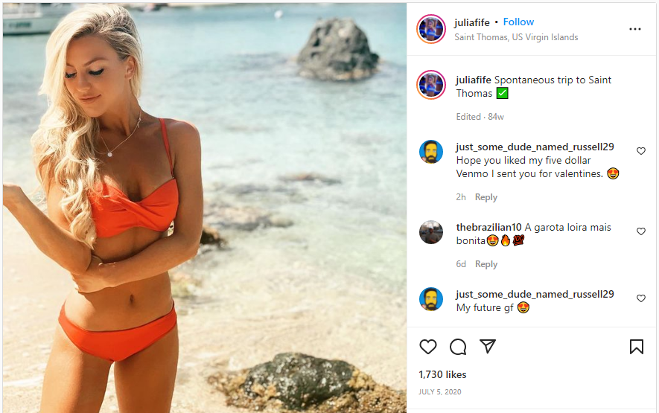Open juliafife's avatar beside the caption
Image resolution: width=659 pixels, height=413 pixels.
tap(431, 85)
